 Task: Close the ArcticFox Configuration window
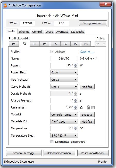pyautogui.click(x=106, y=4)
